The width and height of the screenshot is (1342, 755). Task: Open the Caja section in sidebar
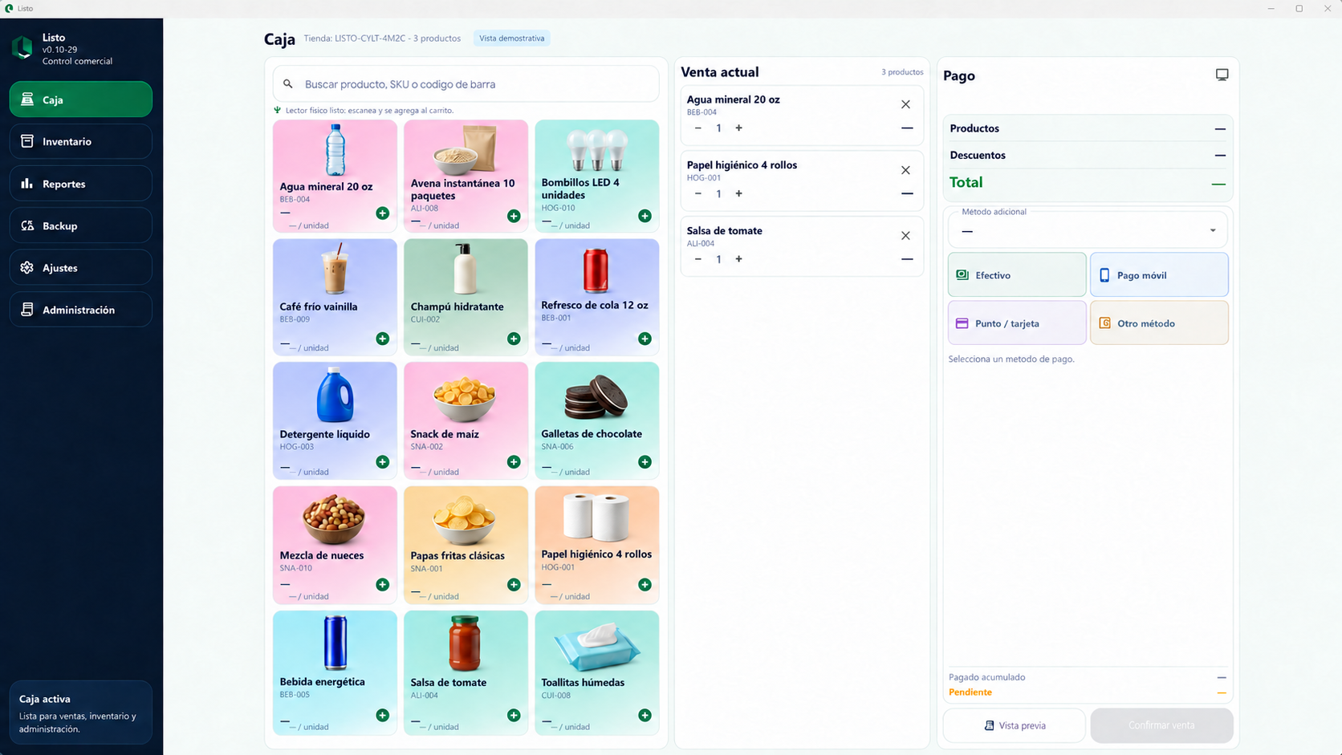[81, 99]
